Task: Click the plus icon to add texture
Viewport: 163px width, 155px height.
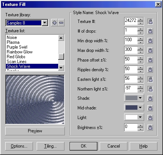Action: (54, 23)
